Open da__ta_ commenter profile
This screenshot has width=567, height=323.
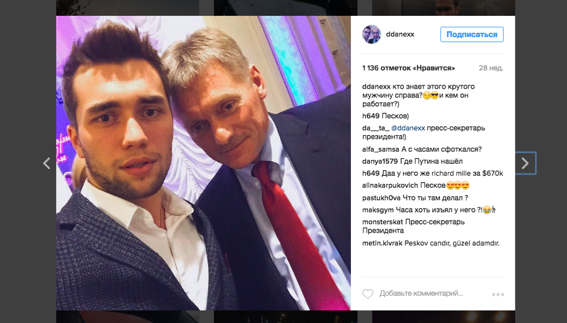(x=375, y=128)
